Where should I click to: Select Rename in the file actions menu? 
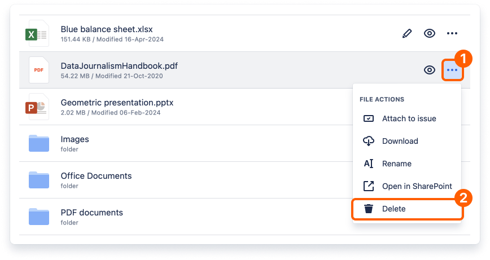tap(396, 164)
